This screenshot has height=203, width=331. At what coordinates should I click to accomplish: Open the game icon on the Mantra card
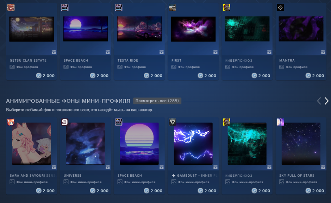pos(280,8)
